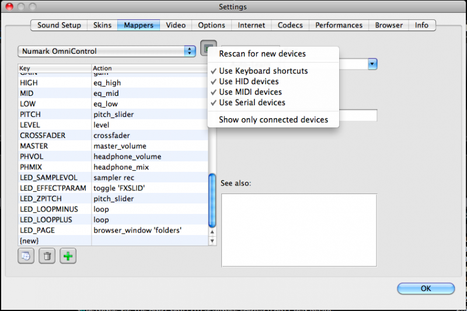Click the device options icon beside Numark dropdown
This screenshot has height=311, width=467.
click(x=207, y=49)
